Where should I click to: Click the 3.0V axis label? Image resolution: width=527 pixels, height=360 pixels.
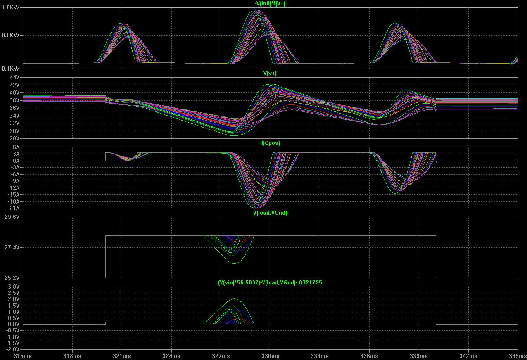tap(14, 287)
